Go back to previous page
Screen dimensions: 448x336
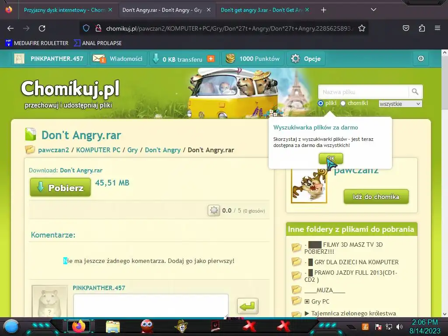(x=10, y=28)
